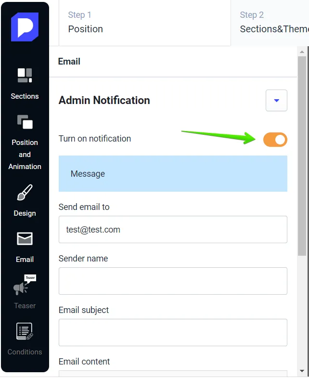309x378 pixels.
Task: Click the Email panel heading
Action: 69,62
